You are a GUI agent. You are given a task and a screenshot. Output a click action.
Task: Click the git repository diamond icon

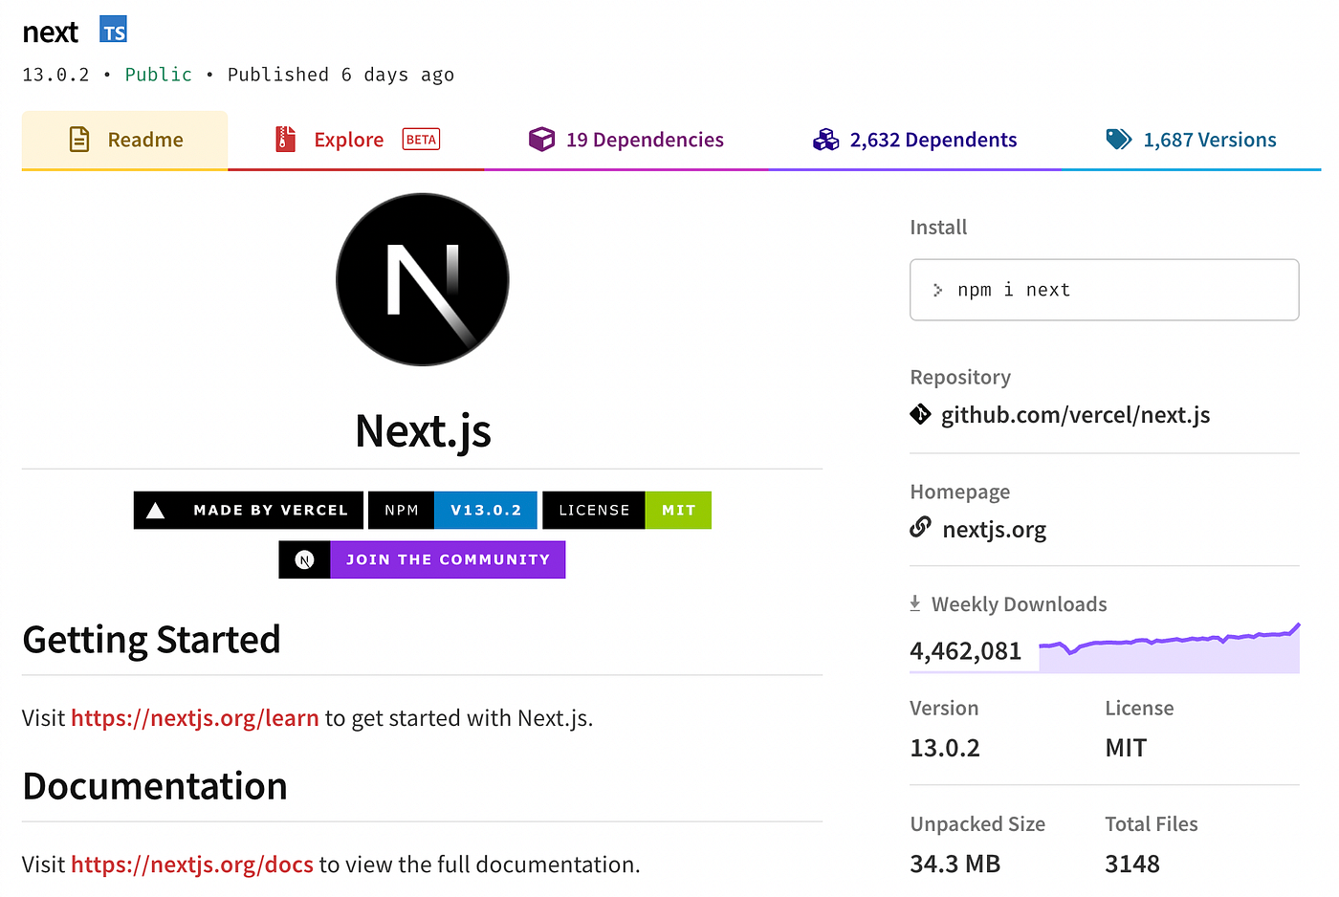(x=921, y=414)
